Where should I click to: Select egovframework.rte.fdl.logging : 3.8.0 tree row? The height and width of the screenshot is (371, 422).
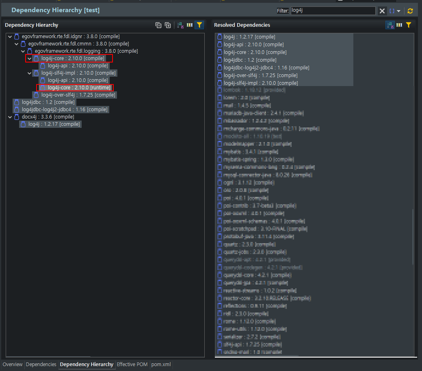tap(86, 51)
